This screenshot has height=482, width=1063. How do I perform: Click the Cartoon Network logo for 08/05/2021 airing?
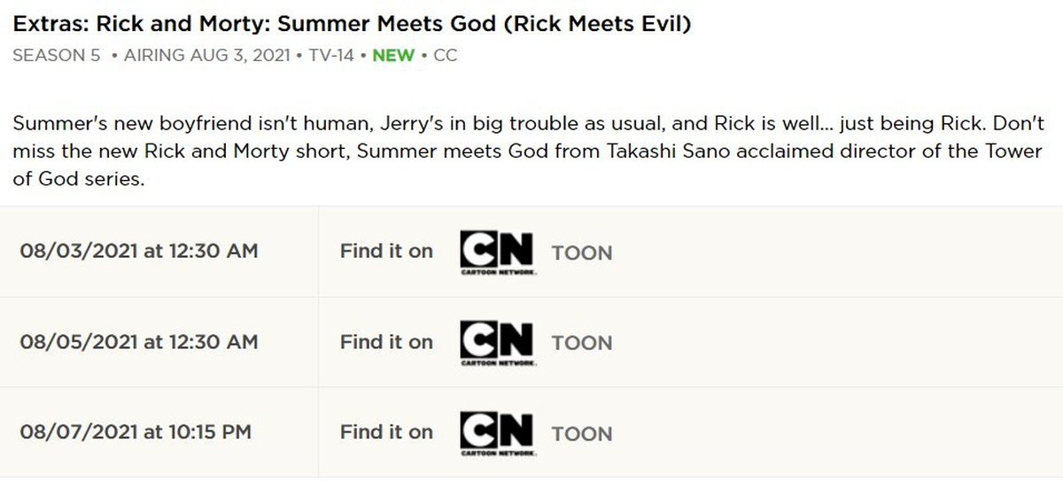[x=496, y=343]
